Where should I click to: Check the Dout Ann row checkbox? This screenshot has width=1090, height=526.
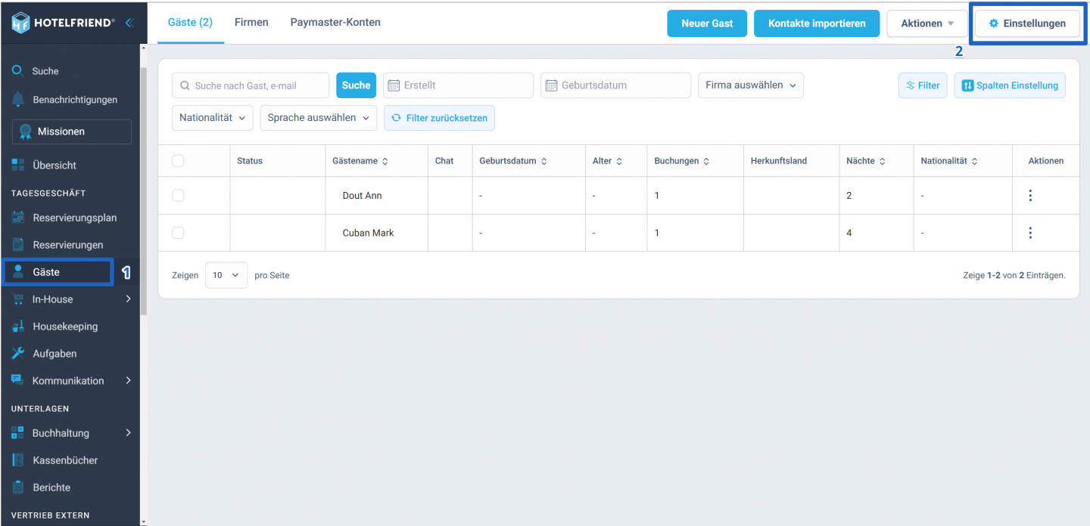(178, 196)
